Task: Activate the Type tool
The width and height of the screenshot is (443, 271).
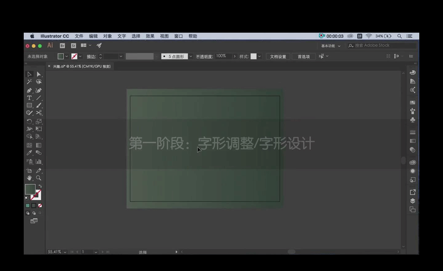Action: (x=29, y=98)
